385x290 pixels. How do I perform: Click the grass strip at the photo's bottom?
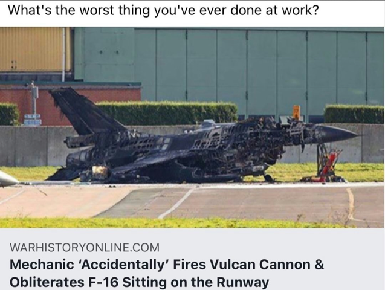(x=172, y=223)
